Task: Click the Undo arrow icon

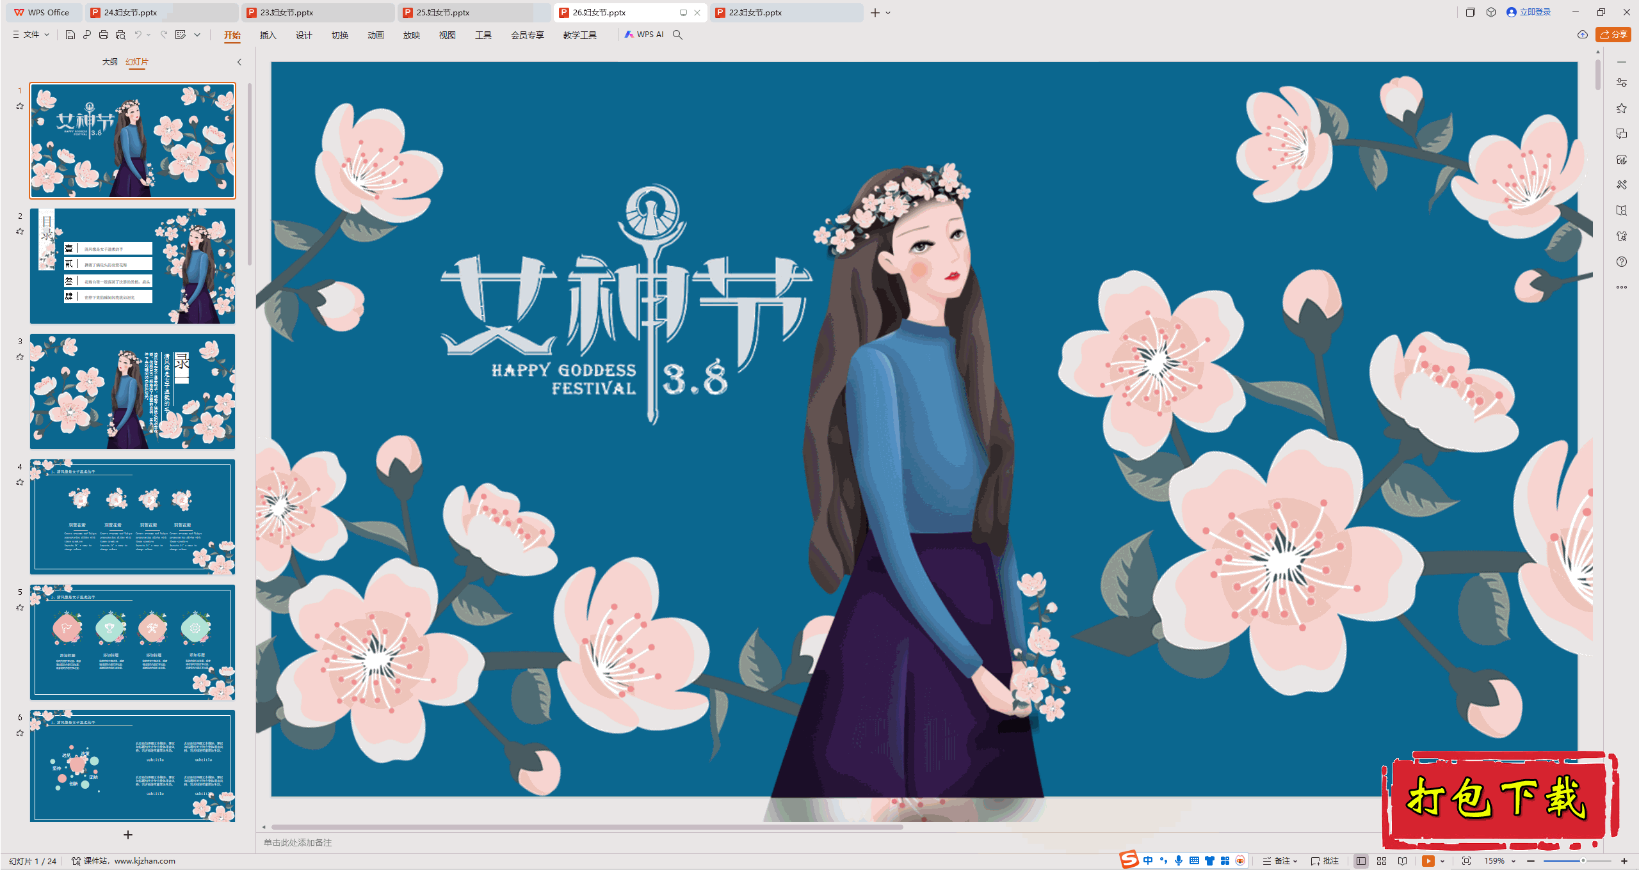Action: tap(138, 35)
